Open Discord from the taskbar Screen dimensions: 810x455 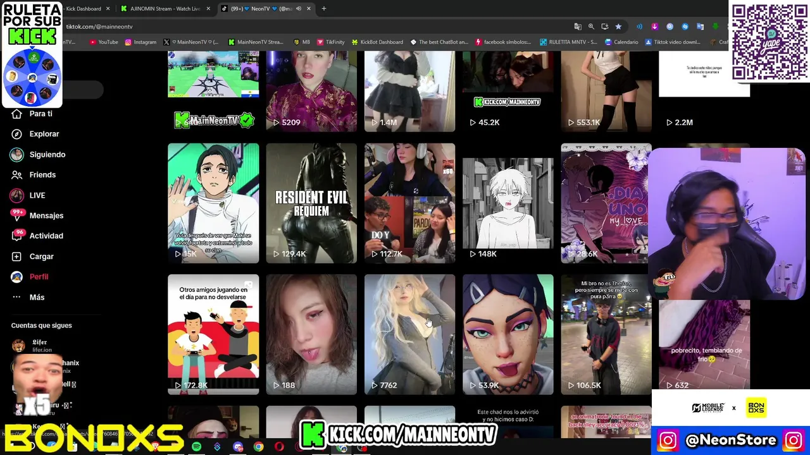[x=238, y=447]
